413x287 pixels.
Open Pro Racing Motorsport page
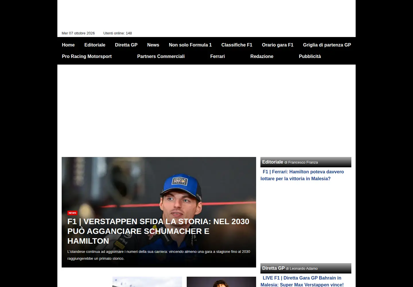[87, 57]
